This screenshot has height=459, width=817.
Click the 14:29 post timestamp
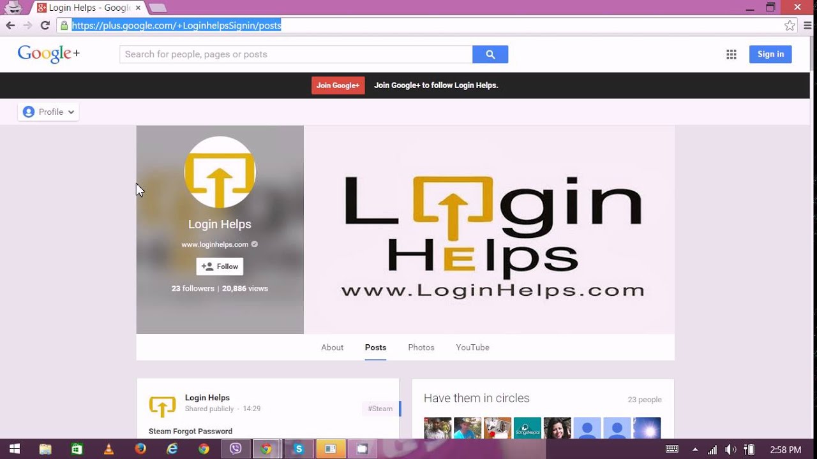251,409
